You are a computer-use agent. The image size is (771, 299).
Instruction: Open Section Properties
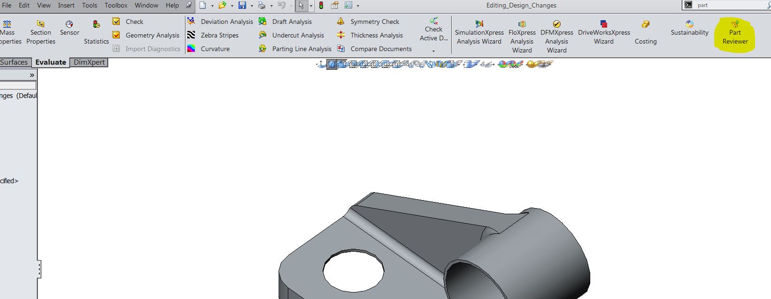(x=41, y=32)
